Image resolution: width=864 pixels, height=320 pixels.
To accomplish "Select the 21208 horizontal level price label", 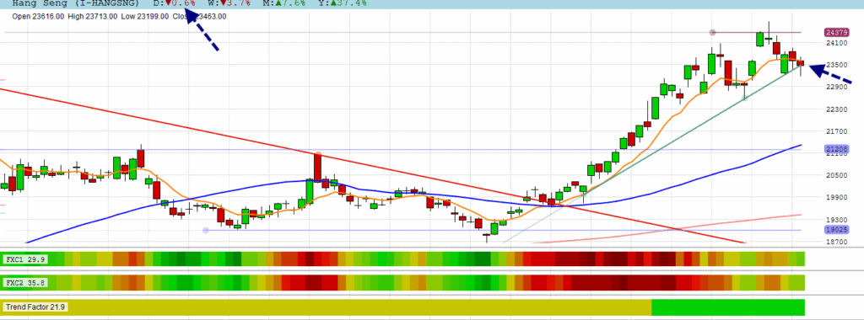I will [x=836, y=149].
